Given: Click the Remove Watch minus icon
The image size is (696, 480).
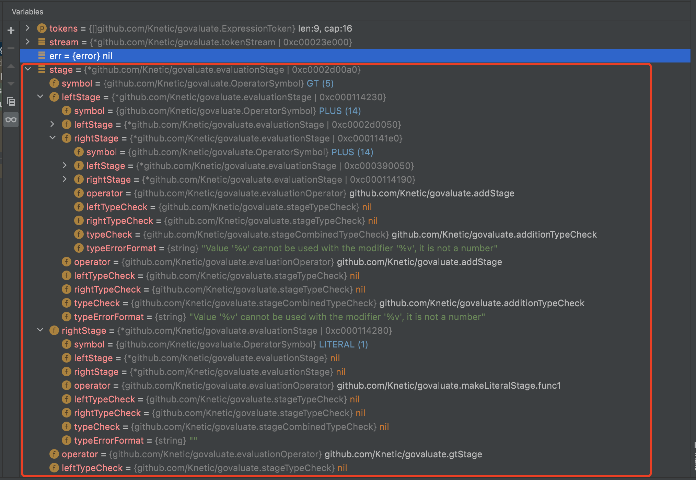Looking at the screenshot, I should (x=11, y=48).
